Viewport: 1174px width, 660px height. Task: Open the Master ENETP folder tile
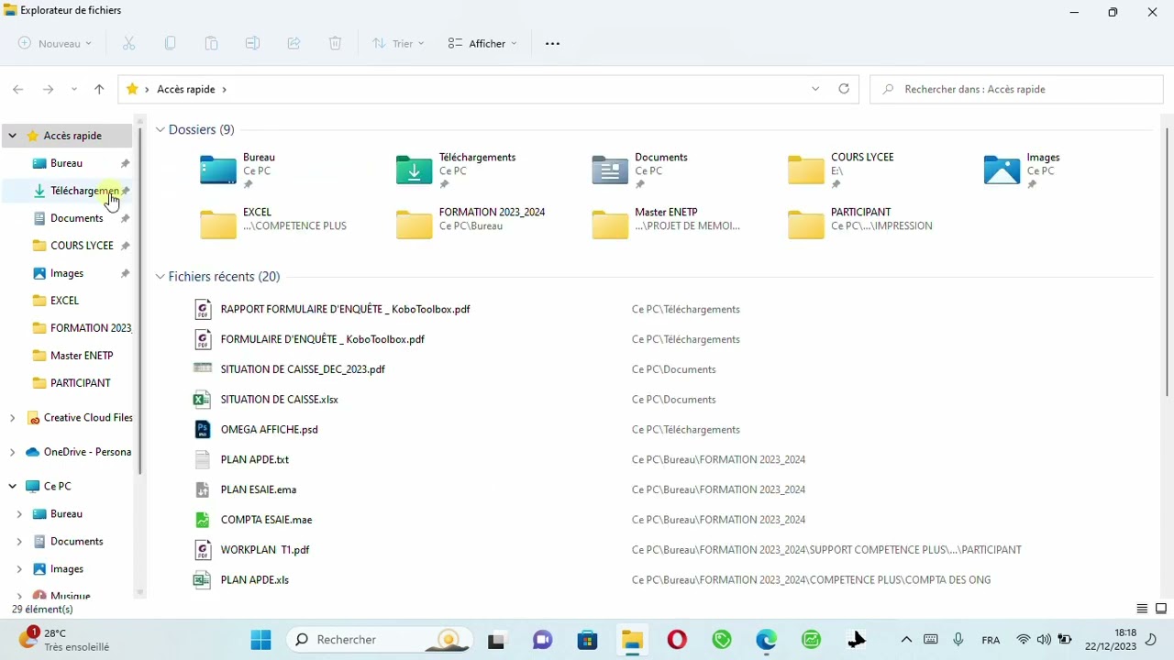[x=666, y=224]
